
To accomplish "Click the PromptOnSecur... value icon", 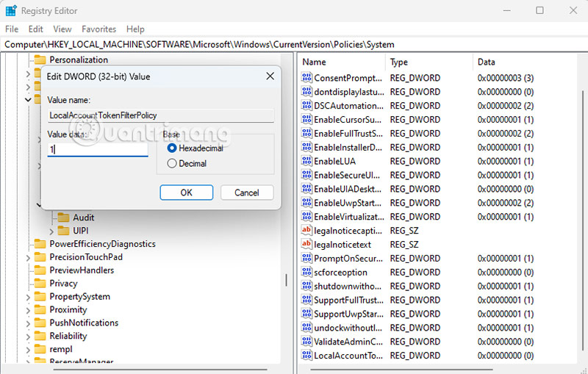I will click(306, 258).
